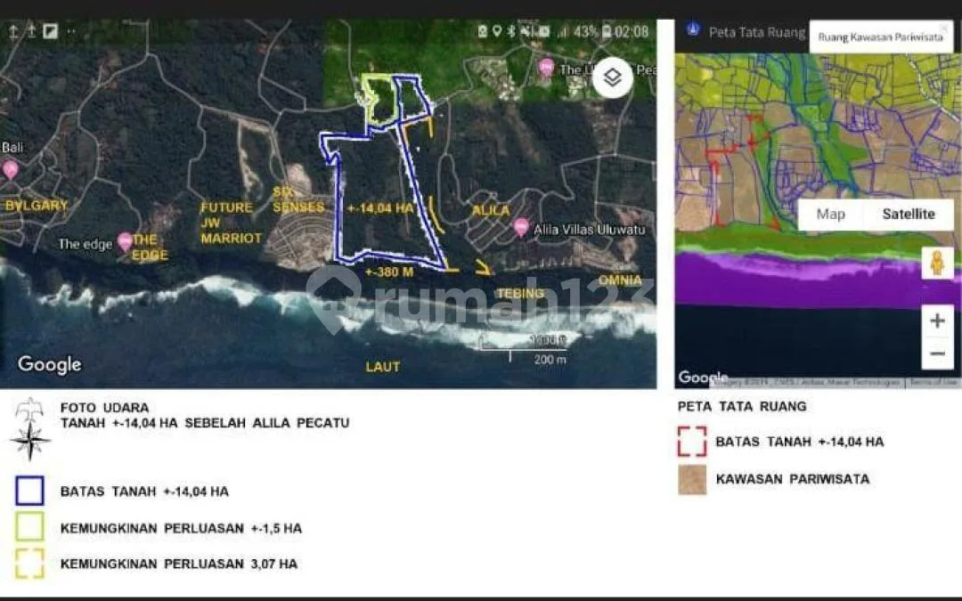Click the battery icon beside 43%

tap(607, 31)
